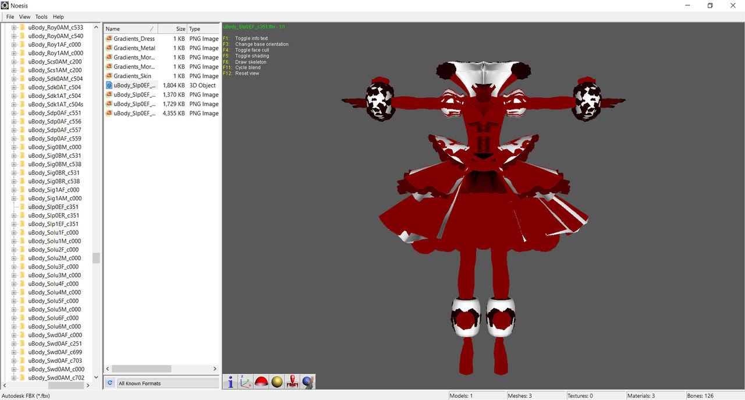Click the folder icon of uBody_Solu6M_c000
This screenshot has height=400, width=745.
pyautogui.click(x=22, y=327)
